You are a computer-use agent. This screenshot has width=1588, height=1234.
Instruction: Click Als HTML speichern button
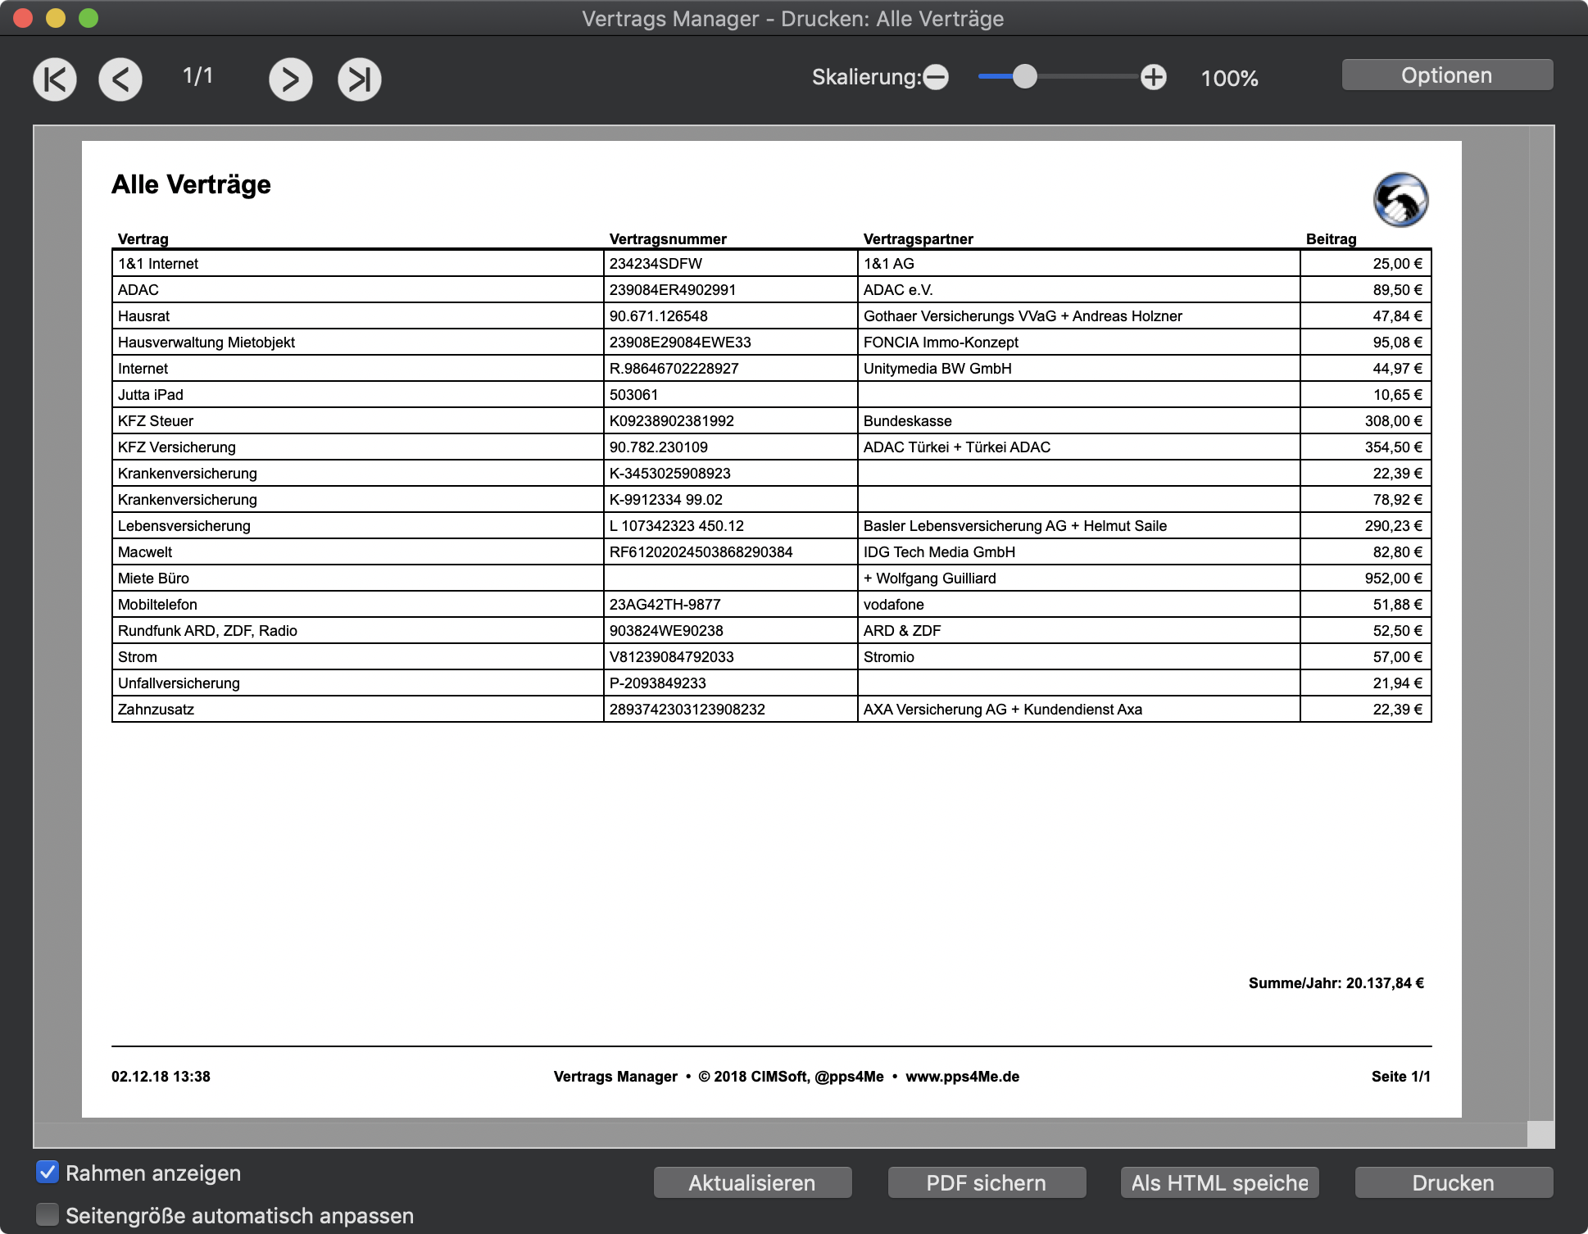tap(1219, 1182)
